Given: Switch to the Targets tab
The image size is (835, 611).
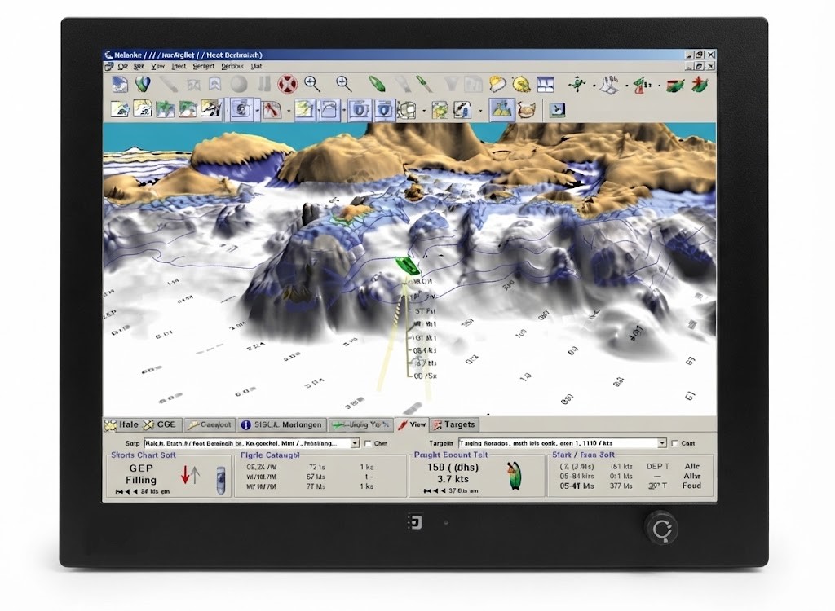Looking at the screenshot, I should (454, 424).
